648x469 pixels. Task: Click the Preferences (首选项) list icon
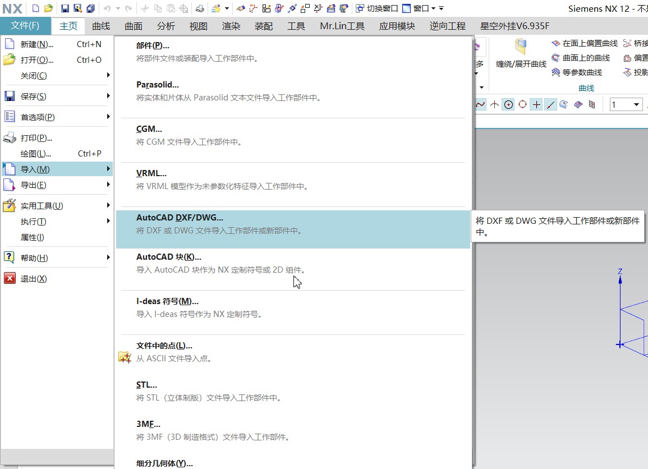point(10,117)
